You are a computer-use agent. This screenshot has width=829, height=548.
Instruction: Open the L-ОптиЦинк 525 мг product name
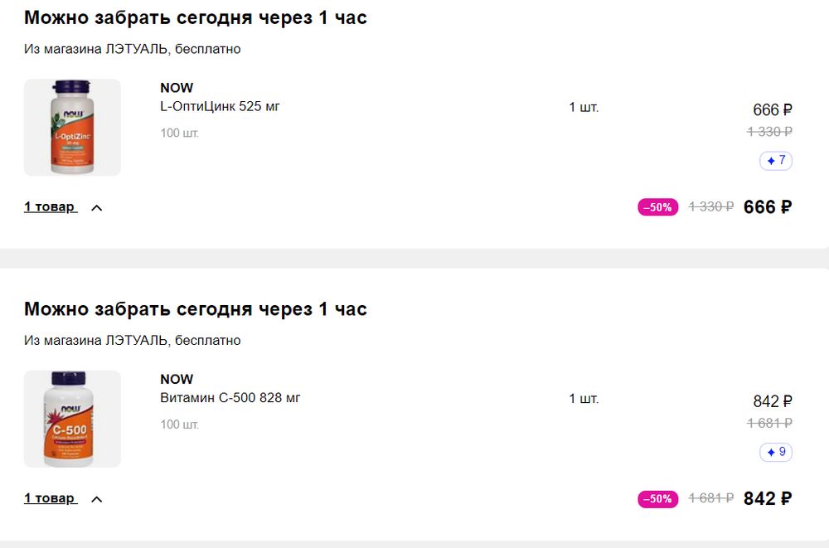pos(221,106)
